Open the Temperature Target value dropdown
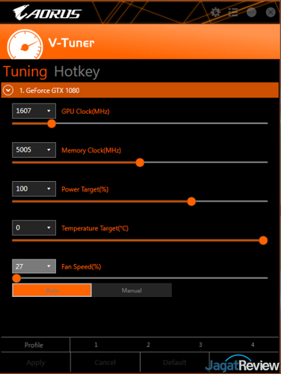 (34, 227)
